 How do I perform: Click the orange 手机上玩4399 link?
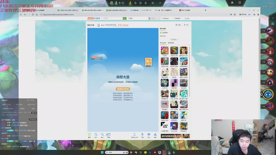click(x=123, y=25)
